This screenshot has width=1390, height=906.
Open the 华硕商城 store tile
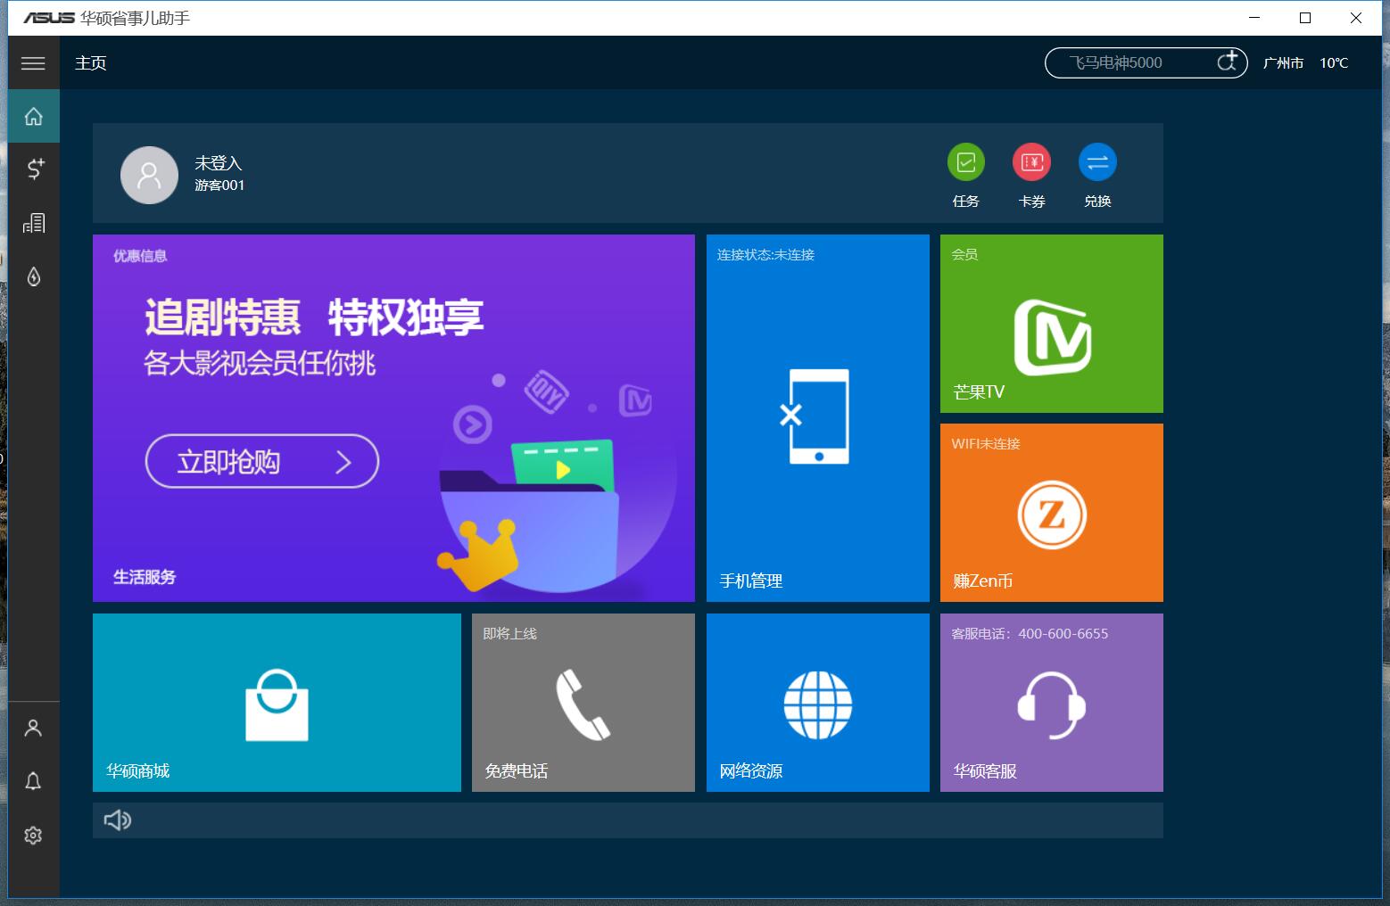click(x=277, y=703)
